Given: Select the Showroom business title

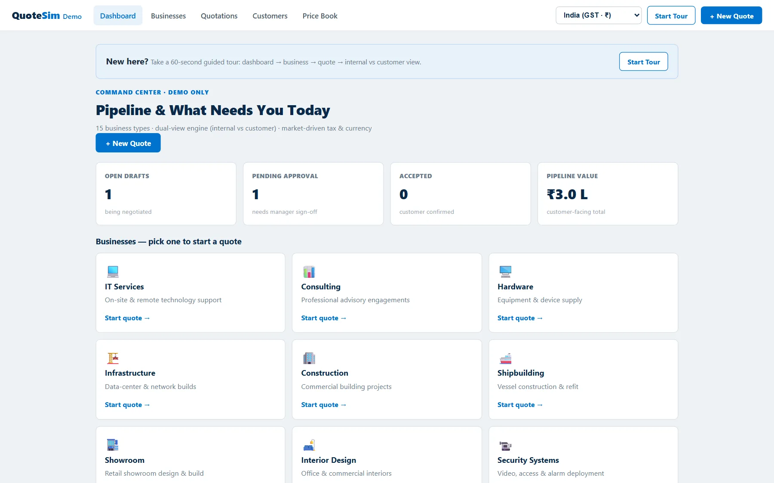Looking at the screenshot, I should coord(125,460).
